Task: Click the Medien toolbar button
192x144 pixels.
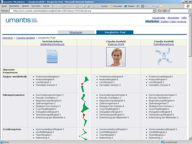Action: pyautogui.click(x=129, y=6)
